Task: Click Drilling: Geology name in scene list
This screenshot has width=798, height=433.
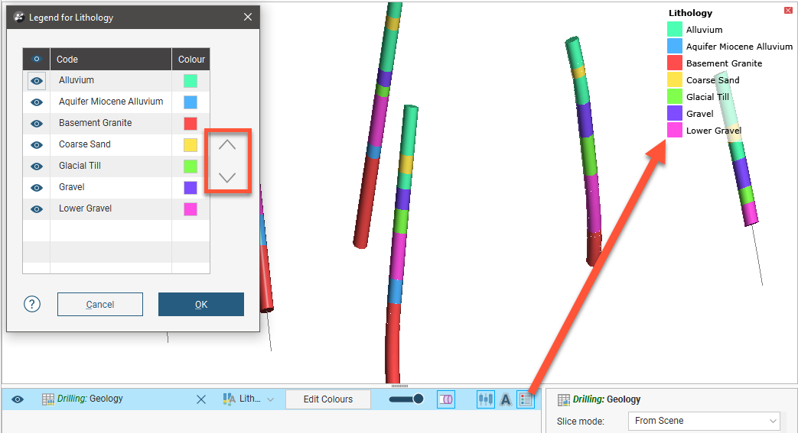Action: (90, 399)
